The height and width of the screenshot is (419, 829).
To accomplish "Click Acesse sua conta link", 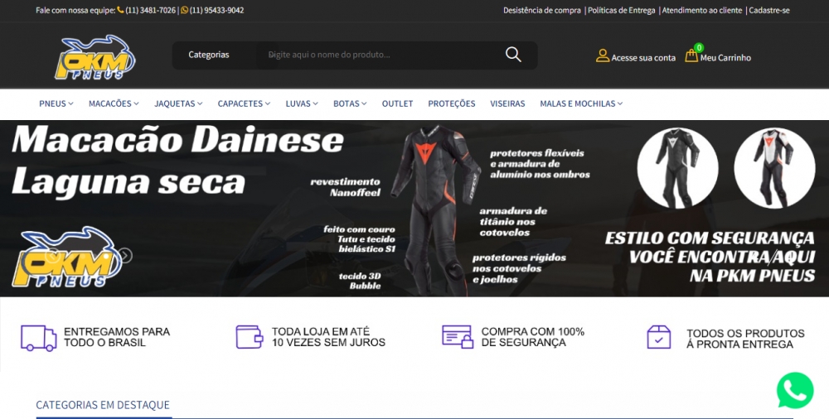I will tap(643, 58).
